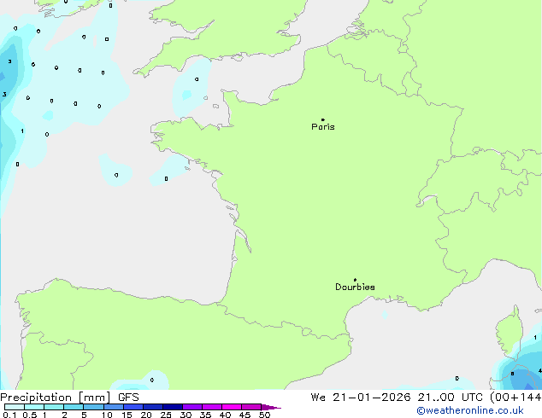Screen dimensions: 542x418
Task: Click the Paris city label
Action: pyautogui.click(x=323, y=127)
